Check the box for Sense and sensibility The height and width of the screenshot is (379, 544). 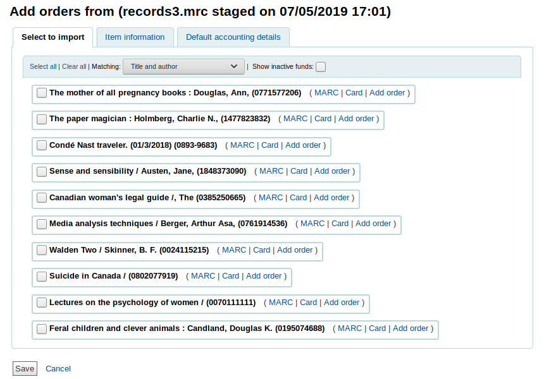click(42, 171)
